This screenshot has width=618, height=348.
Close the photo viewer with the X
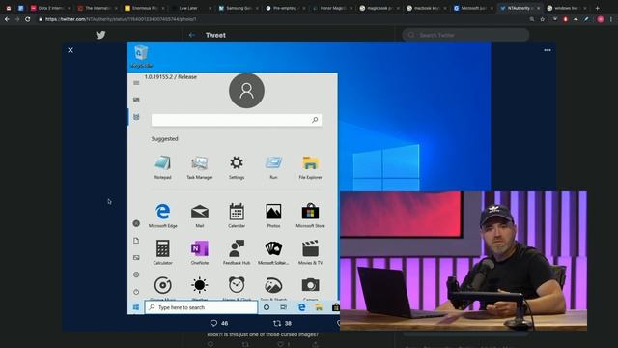tap(70, 50)
